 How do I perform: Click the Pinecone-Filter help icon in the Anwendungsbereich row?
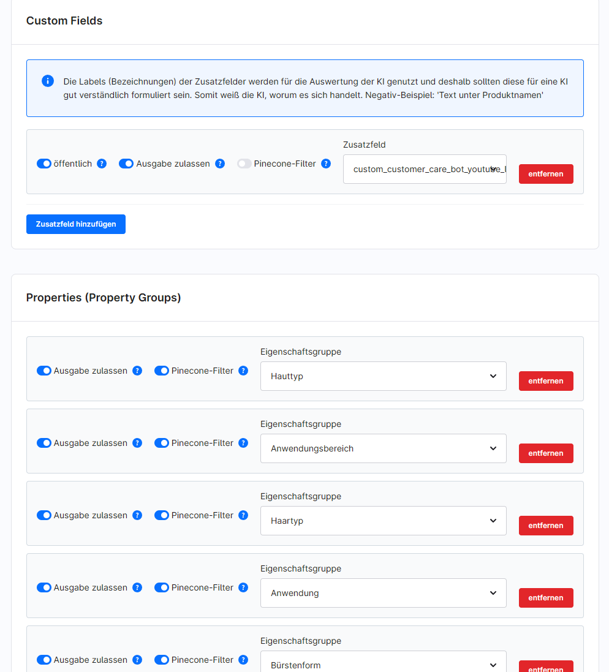coord(243,443)
